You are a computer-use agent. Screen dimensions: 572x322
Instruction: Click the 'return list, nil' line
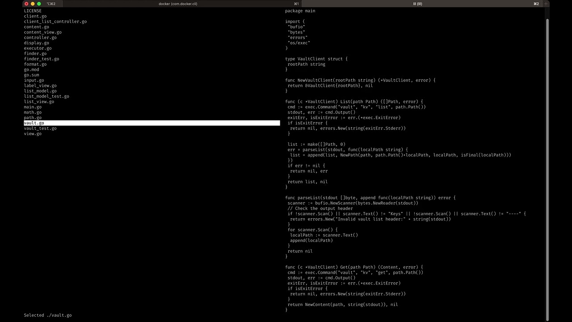[308, 182]
